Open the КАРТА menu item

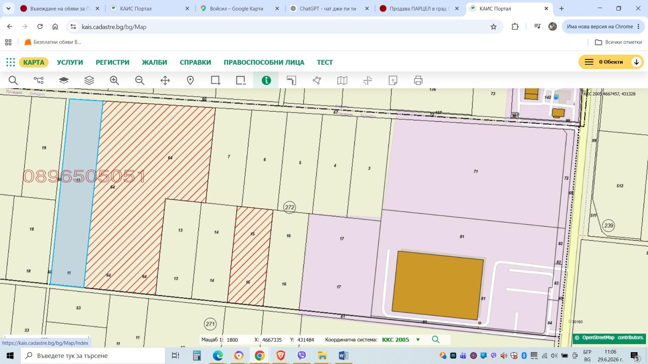point(34,62)
